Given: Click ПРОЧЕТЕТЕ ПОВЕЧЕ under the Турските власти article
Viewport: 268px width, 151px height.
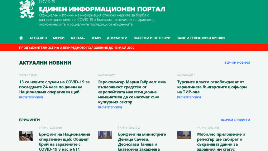Looking at the screenshot, I should (x=189, y=97).
